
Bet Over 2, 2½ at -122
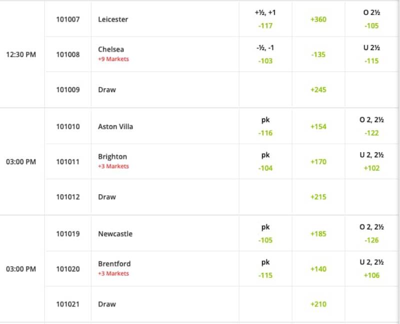pyautogui.click(x=371, y=133)
